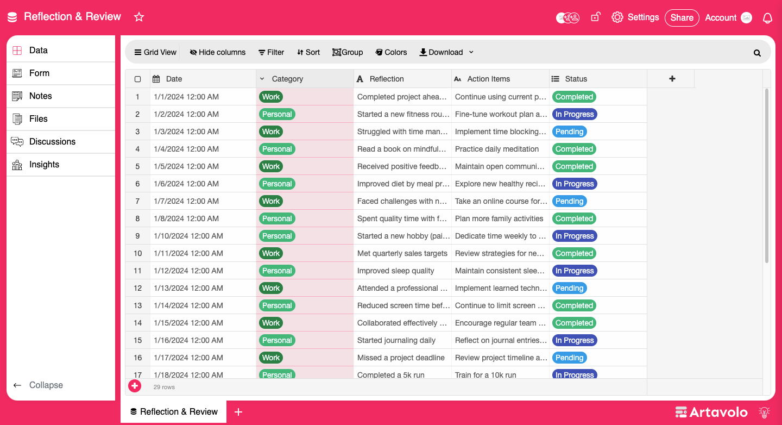This screenshot has width=782, height=425.
Task: Click the Share button
Action: 682,17
